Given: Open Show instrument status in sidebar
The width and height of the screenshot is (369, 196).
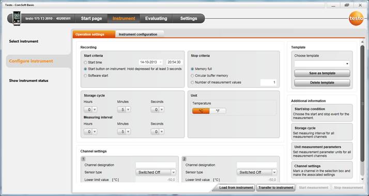Looking at the screenshot, I should [29, 80].
